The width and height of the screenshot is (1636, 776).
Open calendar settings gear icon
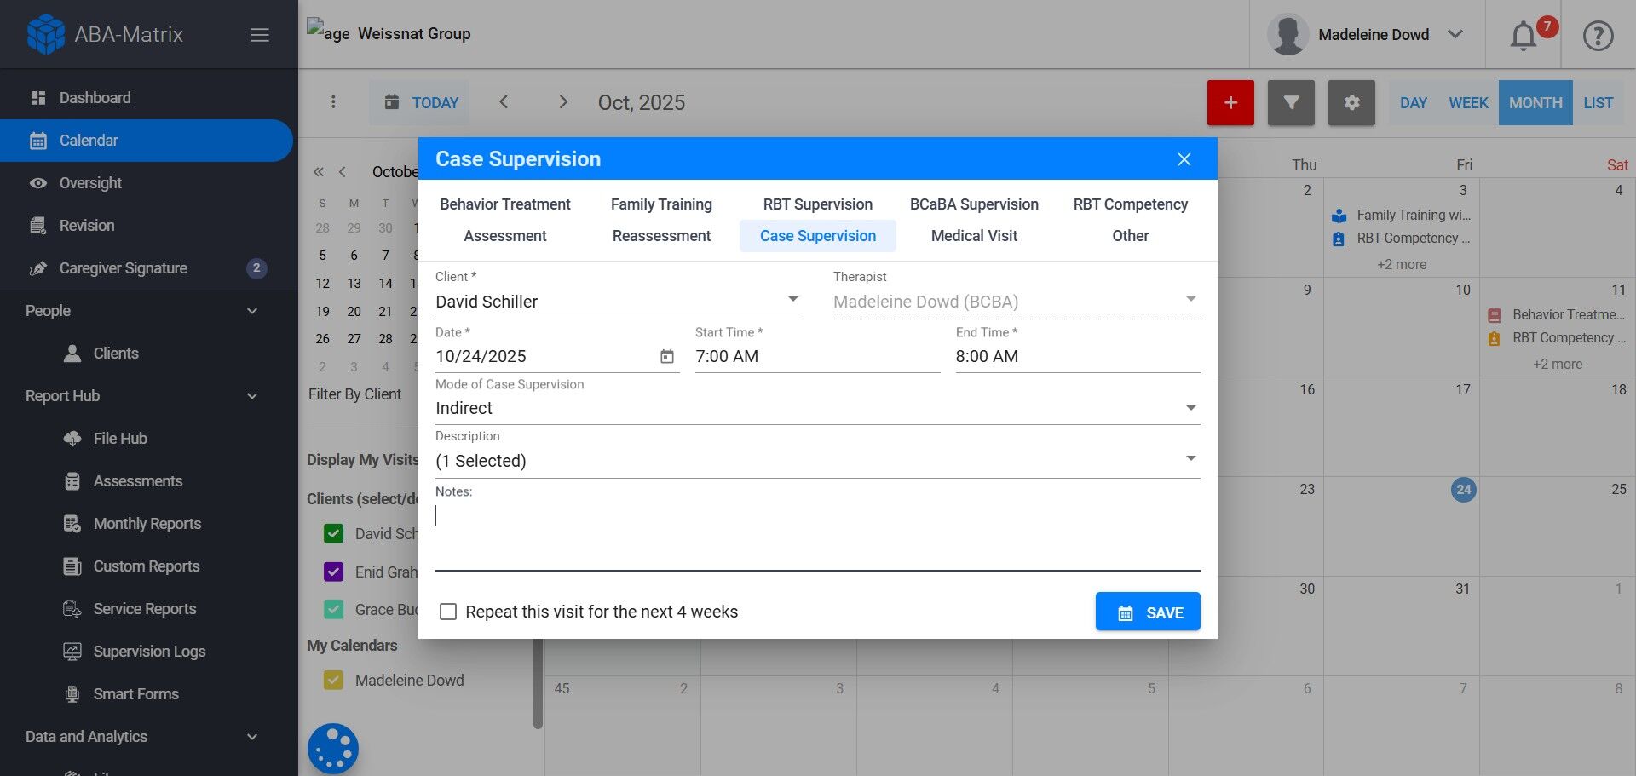point(1351,103)
